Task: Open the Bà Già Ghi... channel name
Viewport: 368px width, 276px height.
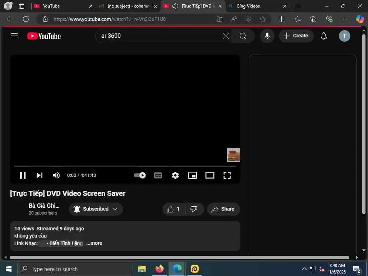Action: [x=44, y=206]
